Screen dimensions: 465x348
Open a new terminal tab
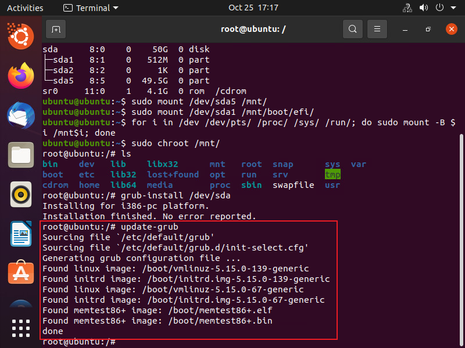coord(56,28)
